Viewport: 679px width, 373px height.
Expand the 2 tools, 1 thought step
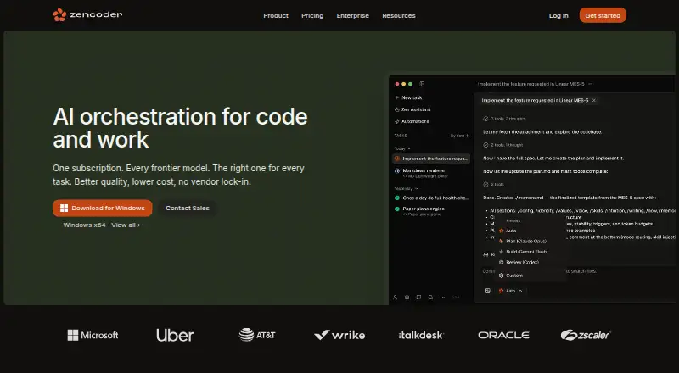coord(503,145)
